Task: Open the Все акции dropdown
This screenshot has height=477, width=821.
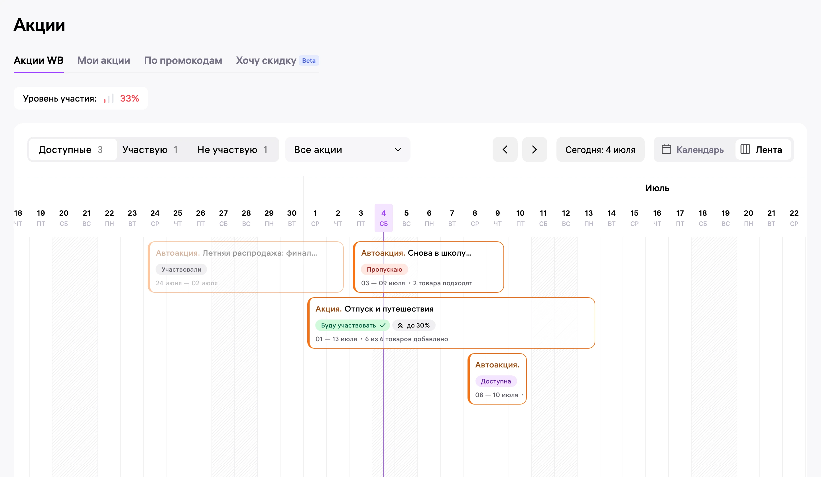Action: pos(347,150)
